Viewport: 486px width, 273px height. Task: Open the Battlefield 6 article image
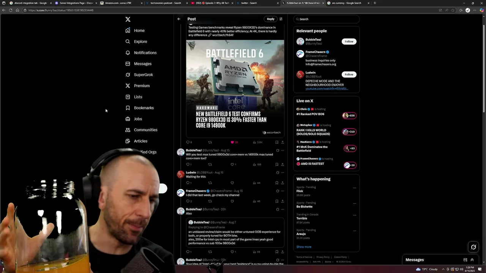tap(235, 88)
